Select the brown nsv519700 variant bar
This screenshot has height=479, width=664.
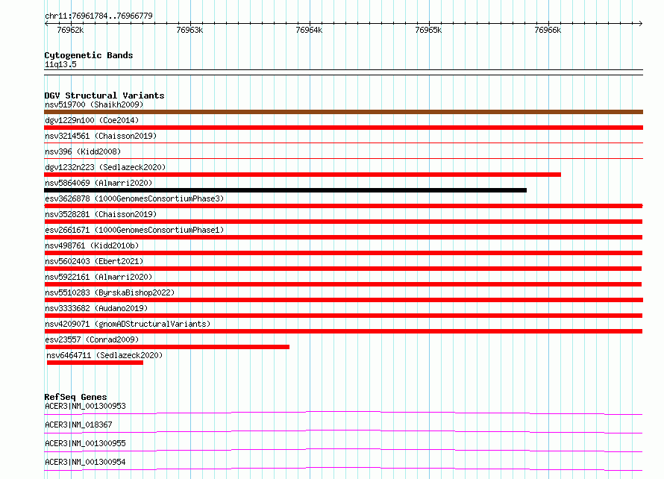[x=343, y=112]
